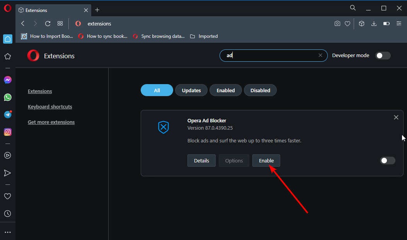Open Messenger from the sidebar
This screenshot has width=407, height=240.
tap(8, 80)
